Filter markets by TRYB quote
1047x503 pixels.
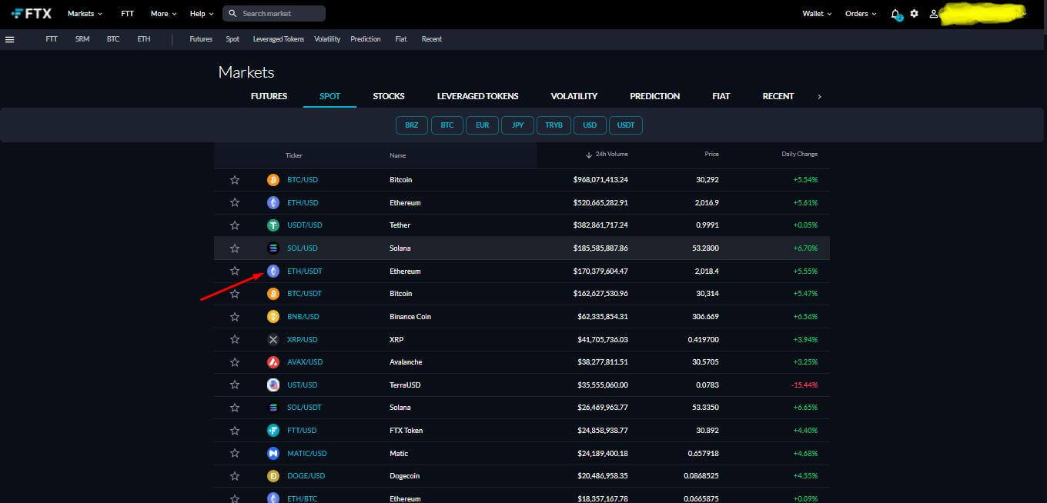click(554, 125)
